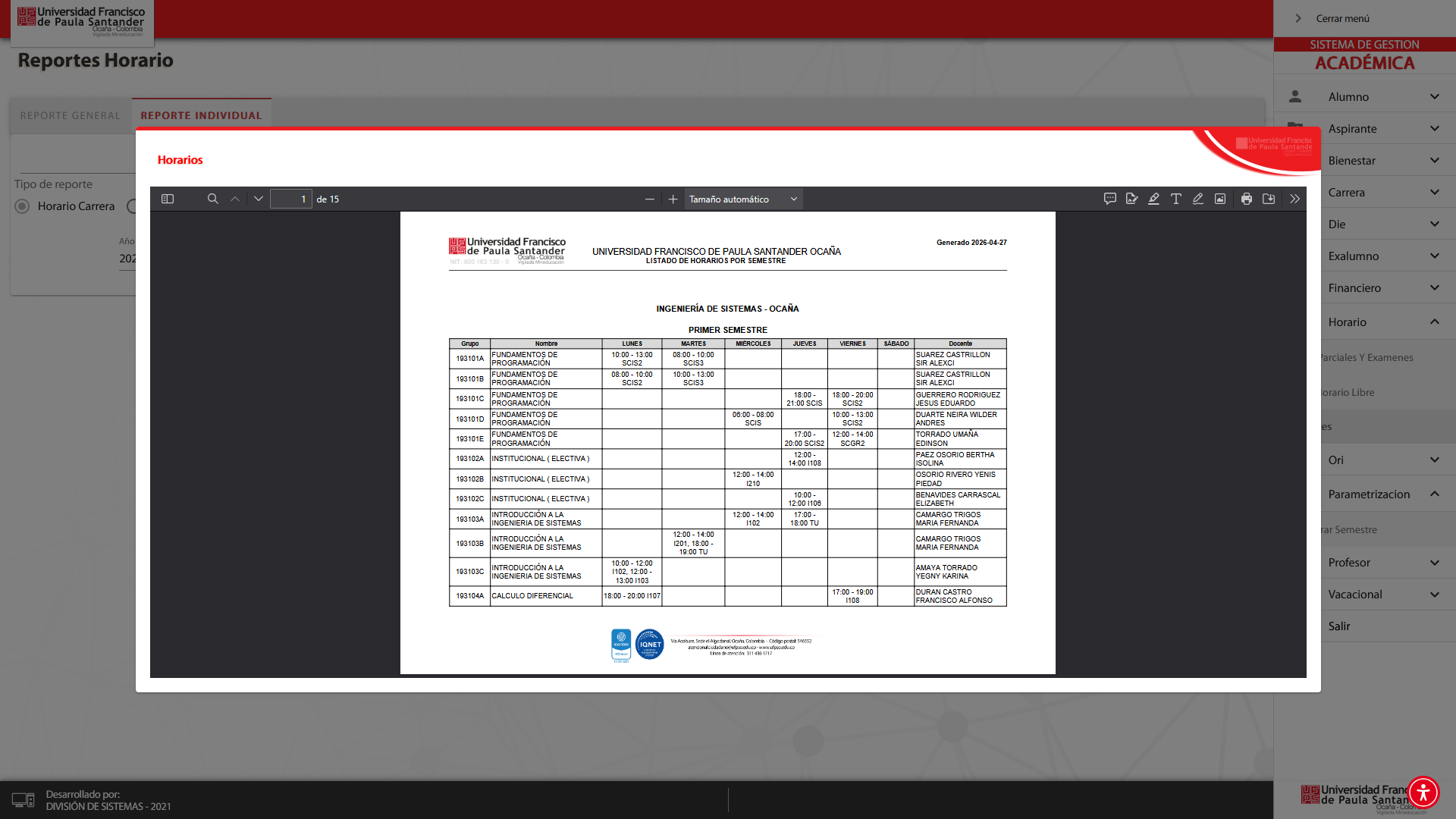
Task: Toggle the PDF viewer sidebar
Action: point(168,199)
